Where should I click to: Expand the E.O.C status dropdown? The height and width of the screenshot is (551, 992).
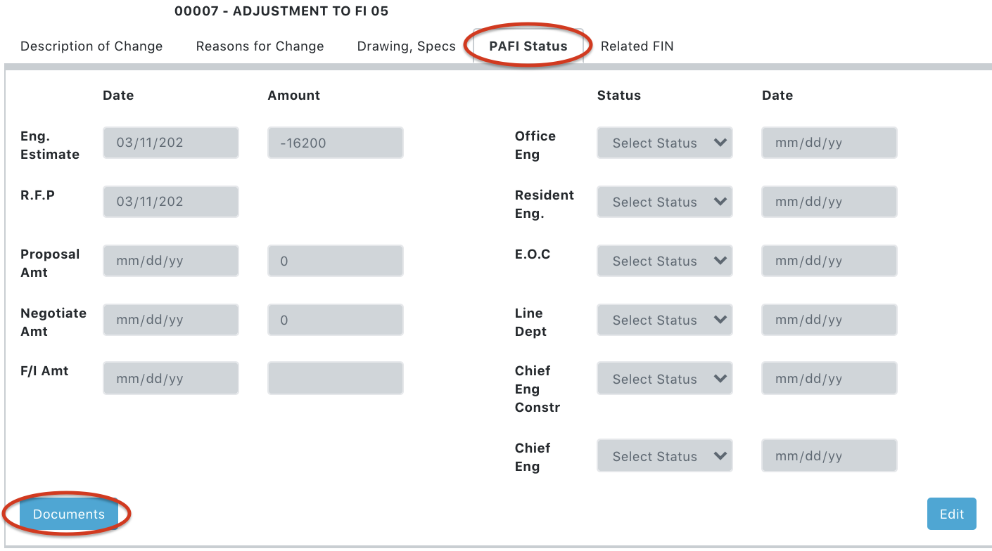[x=664, y=261]
